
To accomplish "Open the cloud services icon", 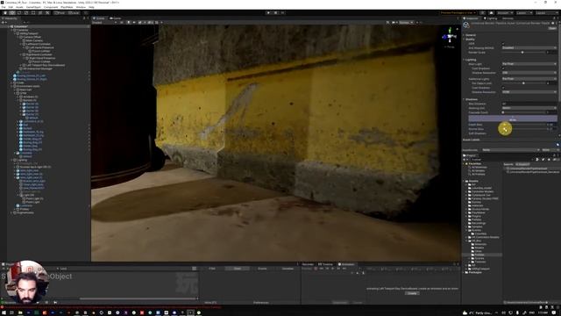I will [x=491, y=13].
